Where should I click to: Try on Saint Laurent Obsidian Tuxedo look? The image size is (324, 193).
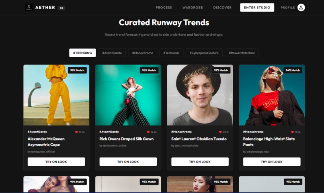click(x=200, y=162)
